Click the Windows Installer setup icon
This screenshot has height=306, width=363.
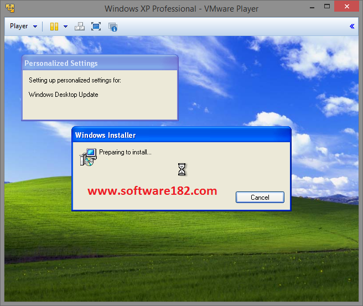[x=88, y=157]
